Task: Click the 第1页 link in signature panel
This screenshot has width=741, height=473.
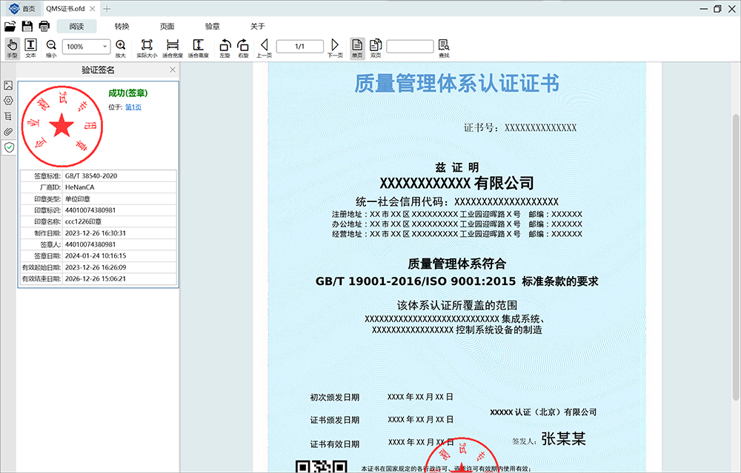Action: coord(133,107)
